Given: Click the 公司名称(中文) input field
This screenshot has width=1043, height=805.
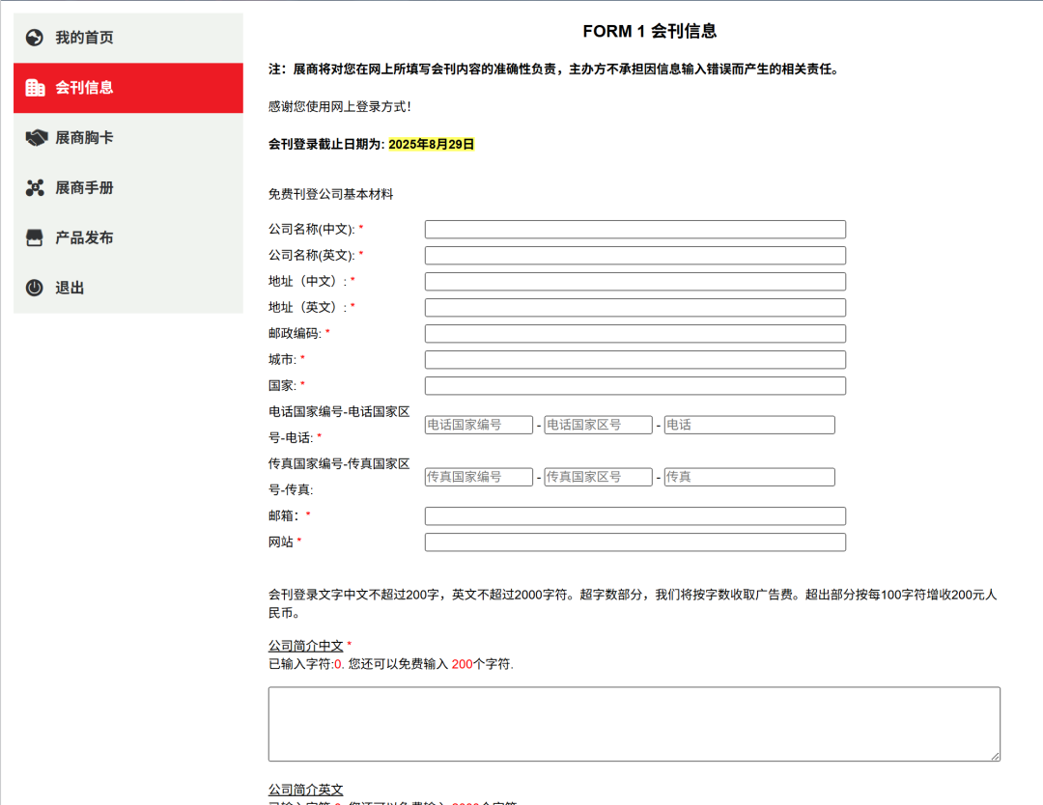Looking at the screenshot, I should pos(634,229).
